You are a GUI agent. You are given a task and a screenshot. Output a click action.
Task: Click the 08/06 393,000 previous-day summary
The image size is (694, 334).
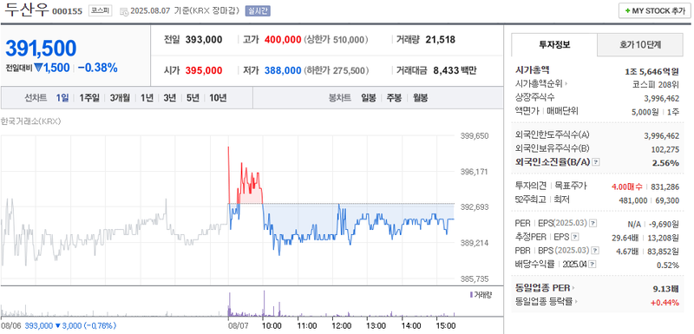(58, 325)
